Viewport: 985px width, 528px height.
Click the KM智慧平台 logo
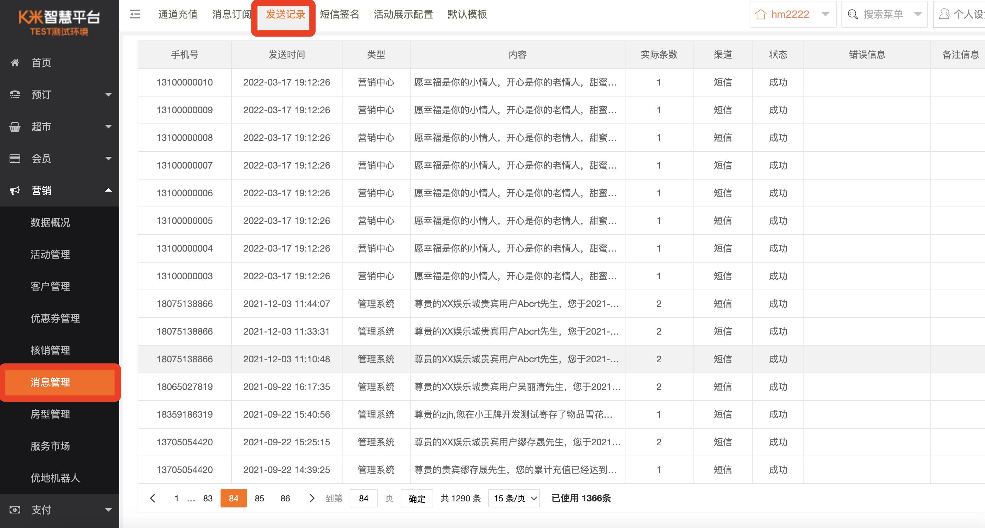[59, 22]
